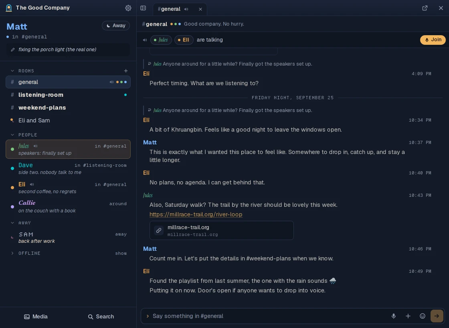Viewport: 449px width, 328px height.
Task: Expand the OFFLINE section
Action: click(x=12, y=253)
